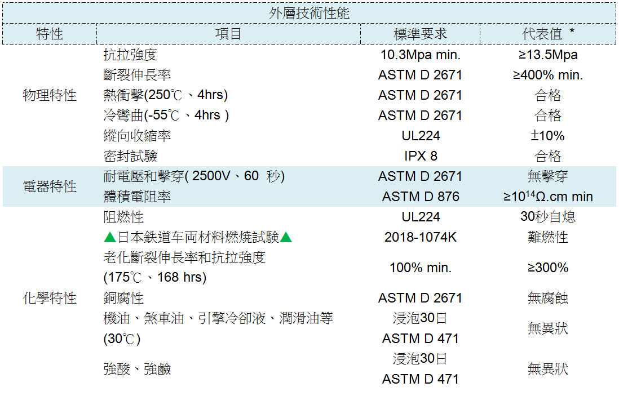Viewport: 619px width, 396px height.
Task: Click the 10.3Mpa min. requirement value
Action: (x=420, y=55)
